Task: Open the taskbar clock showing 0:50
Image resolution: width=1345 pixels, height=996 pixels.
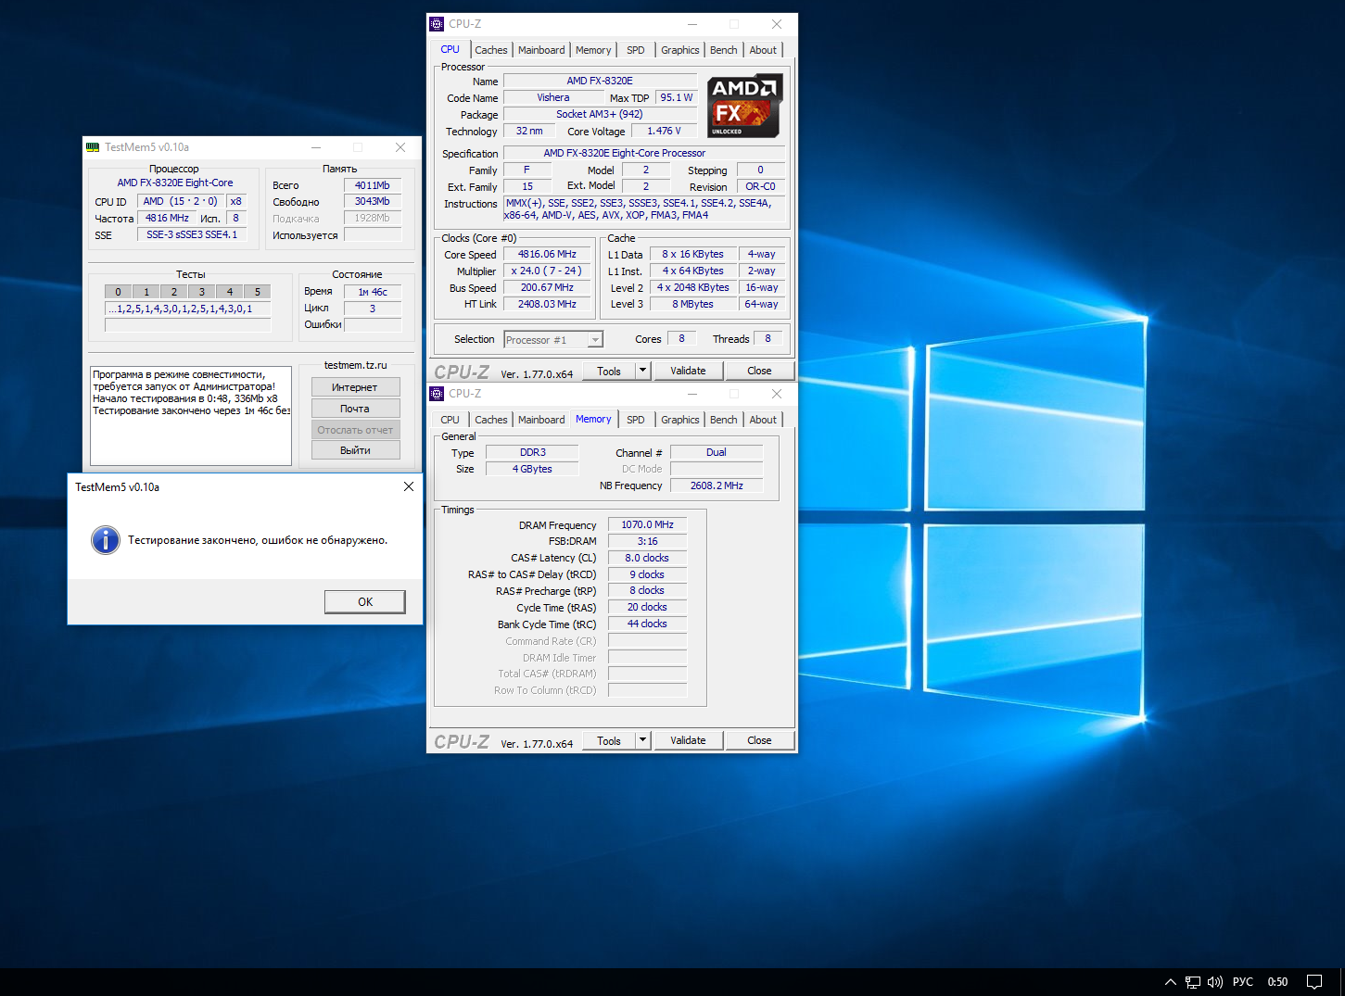Action: coord(1278,982)
